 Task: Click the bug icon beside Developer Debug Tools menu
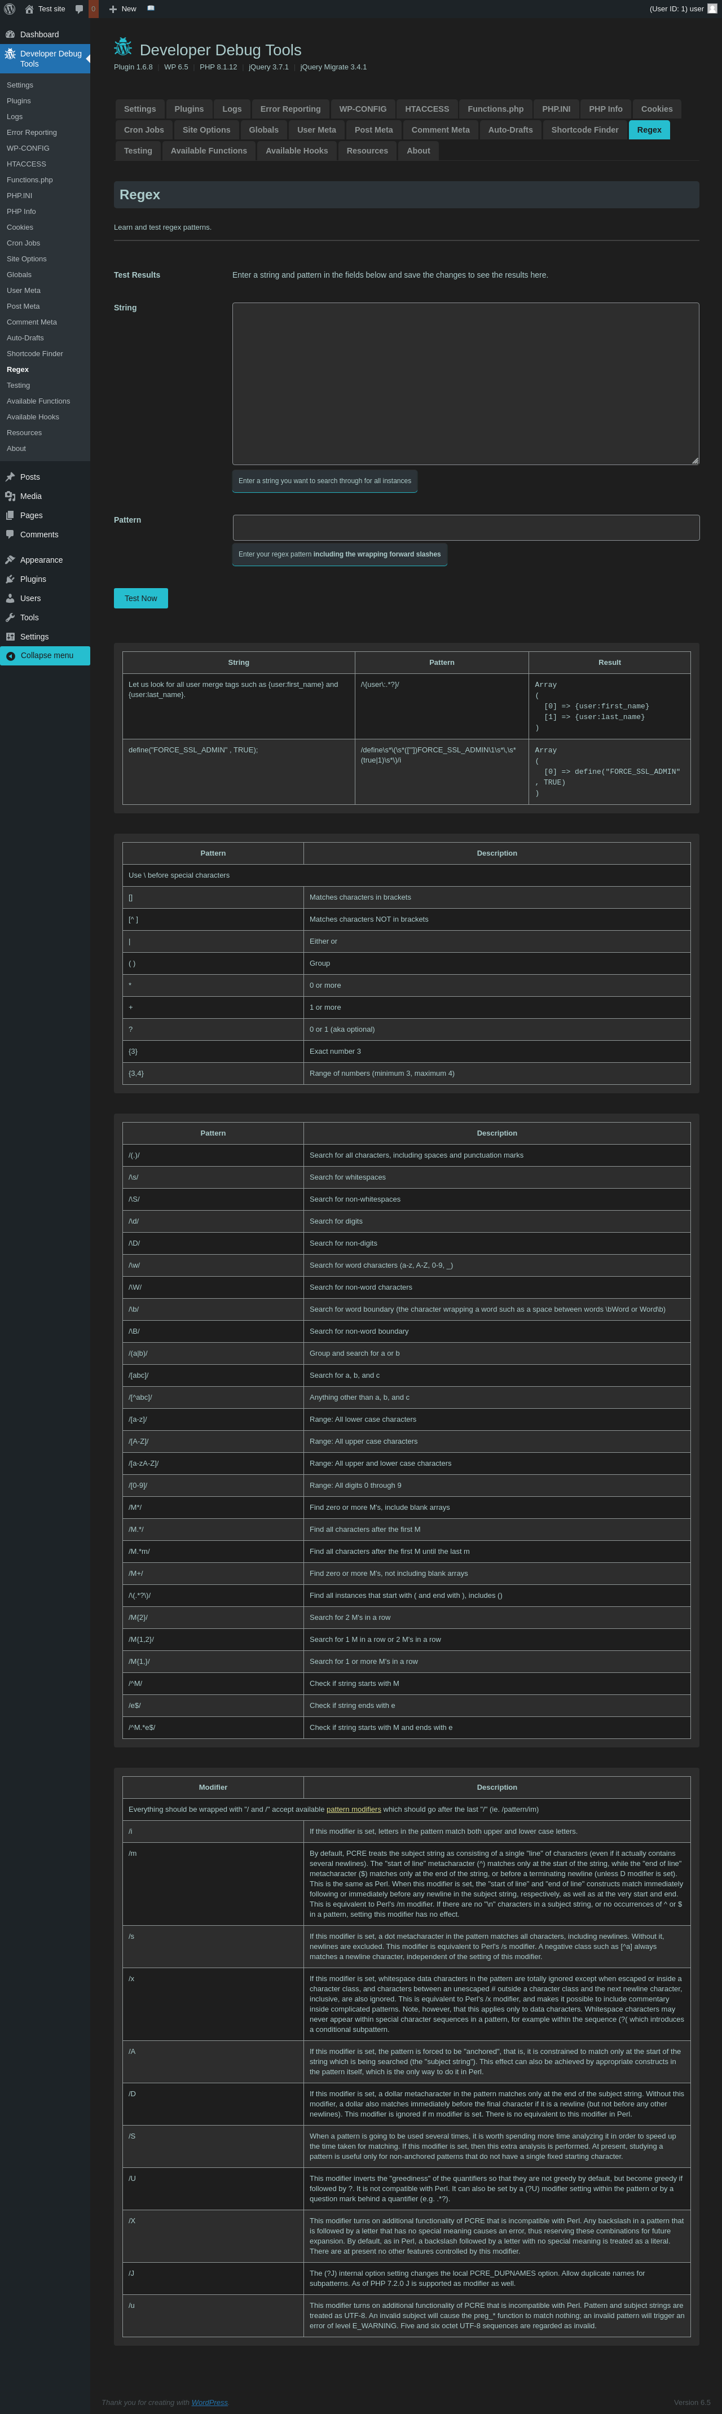pyautogui.click(x=10, y=54)
